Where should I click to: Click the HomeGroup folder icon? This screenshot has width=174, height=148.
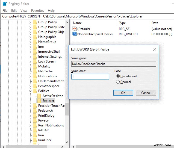35,42
